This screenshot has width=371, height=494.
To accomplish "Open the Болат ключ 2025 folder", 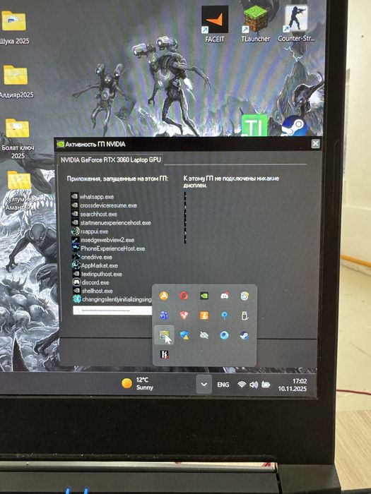I will pos(18,138).
